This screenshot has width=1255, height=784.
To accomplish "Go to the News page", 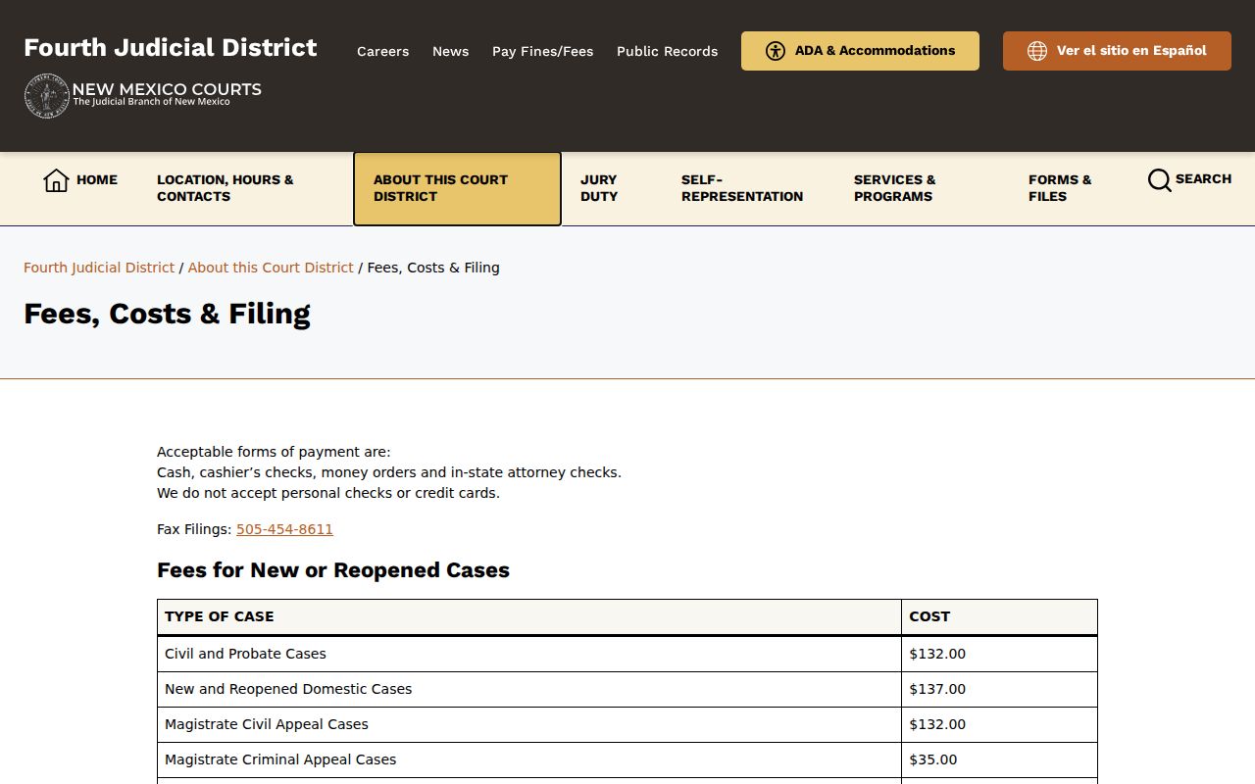I will [x=450, y=51].
